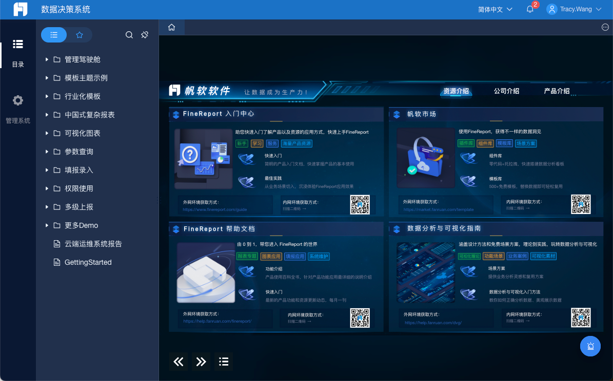613x381 pixels.
Task: Expand the 中国式复杂报表 folder
Action: (47, 115)
